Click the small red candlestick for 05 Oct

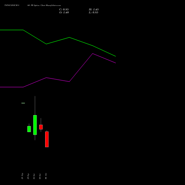coord(41,127)
